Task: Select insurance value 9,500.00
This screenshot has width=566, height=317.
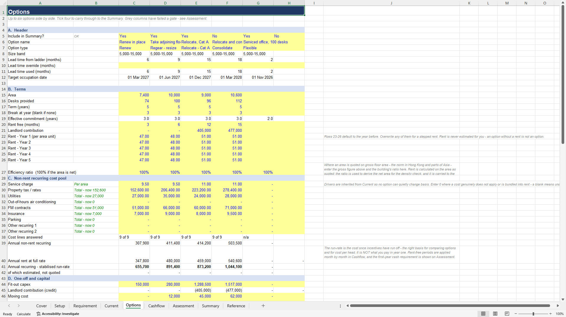Action: pos(227,213)
